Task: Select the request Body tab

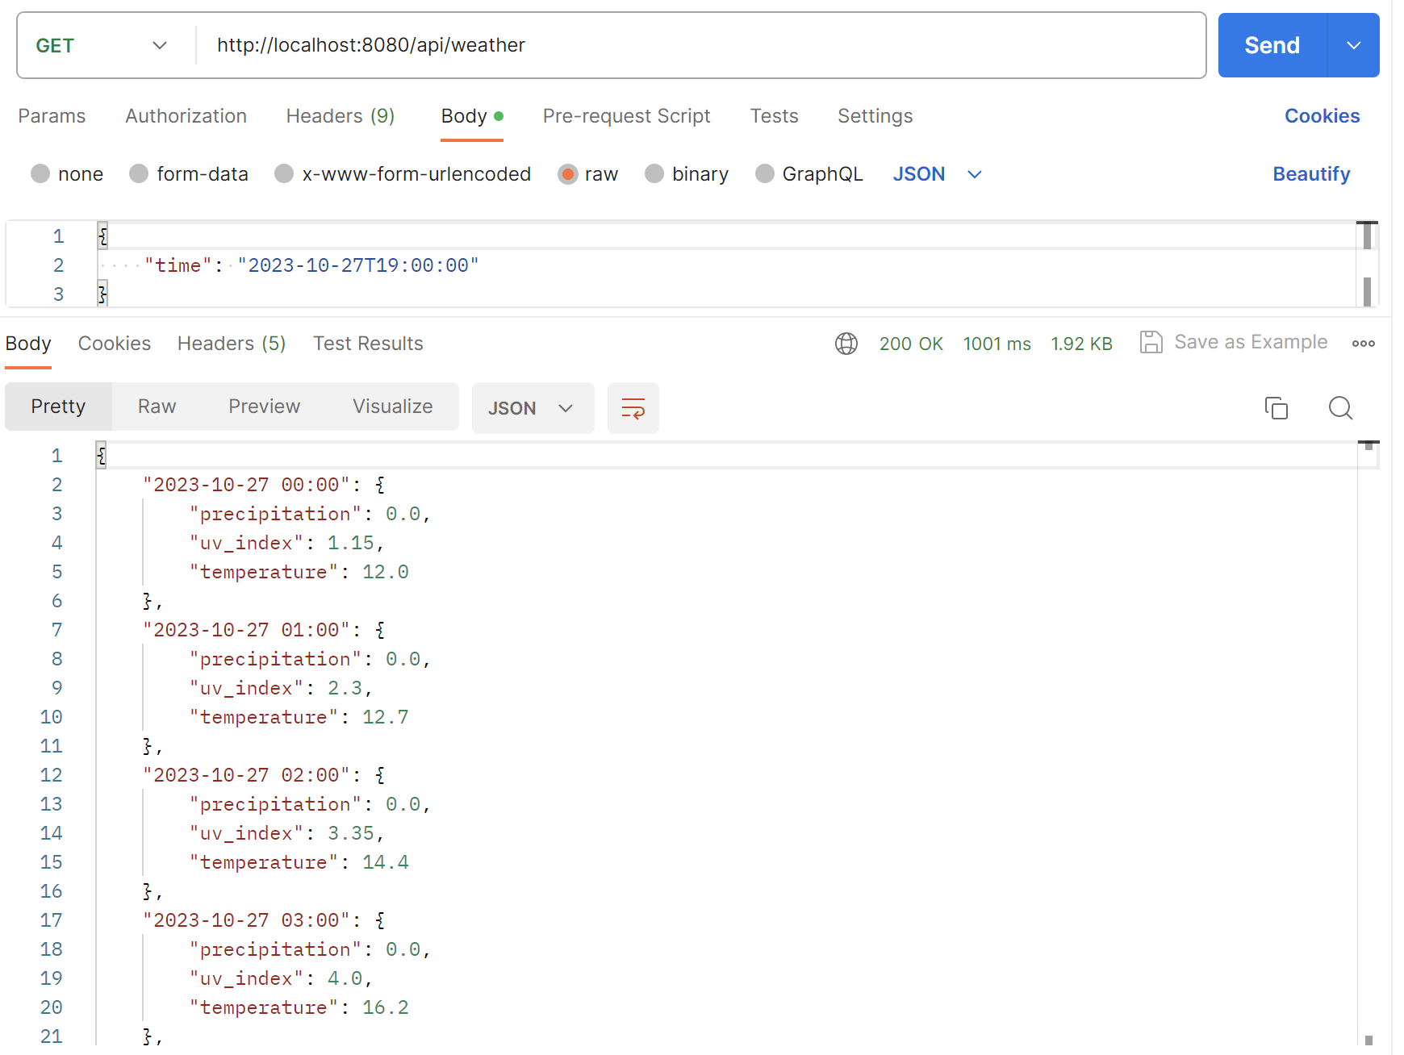Action: point(472,115)
